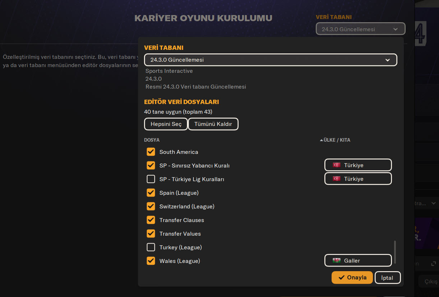The width and height of the screenshot is (439, 297).
Task: Enable the Turkey (League) checkbox
Action: pos(151,247)
